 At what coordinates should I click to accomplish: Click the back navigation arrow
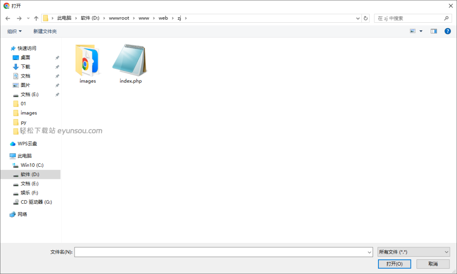[8, 18]
